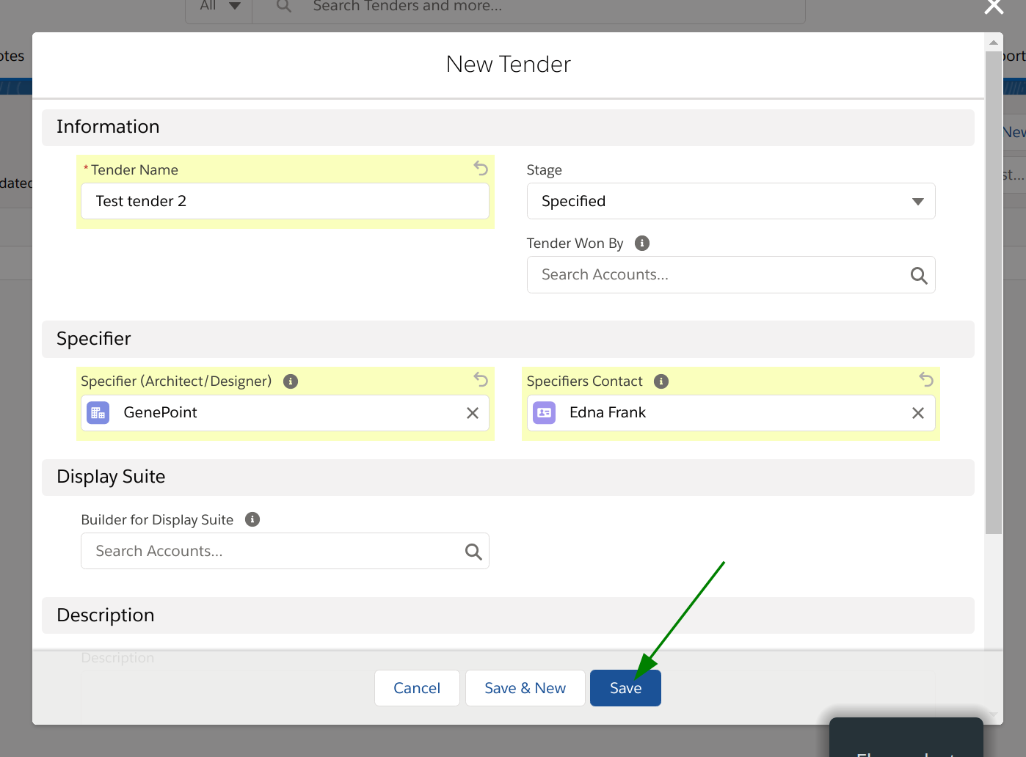Show info tooltip for Specifiers Contact

tap(661, 381)
